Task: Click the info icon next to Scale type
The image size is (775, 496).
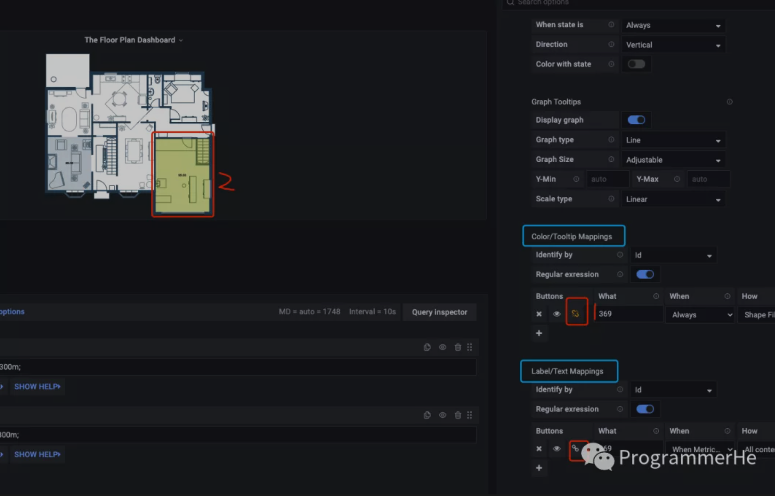Action: click(x=611, y=199)
